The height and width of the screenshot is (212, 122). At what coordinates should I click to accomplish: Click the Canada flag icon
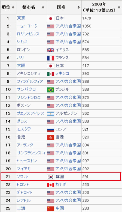51,185
